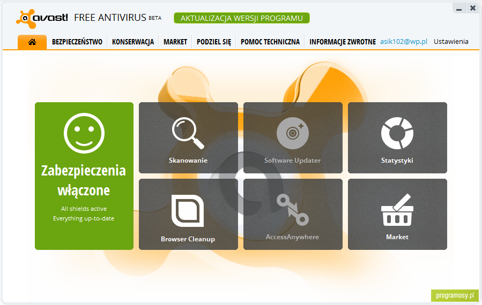Click the Aktualizacja wersji programu button
The height and width of the screenshot is (305, 482).
coord(242,18)
